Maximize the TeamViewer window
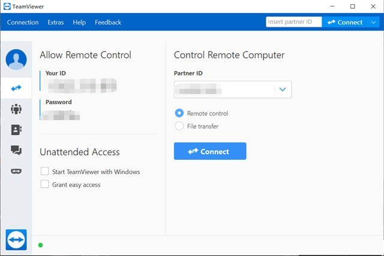 pos(353,7)
